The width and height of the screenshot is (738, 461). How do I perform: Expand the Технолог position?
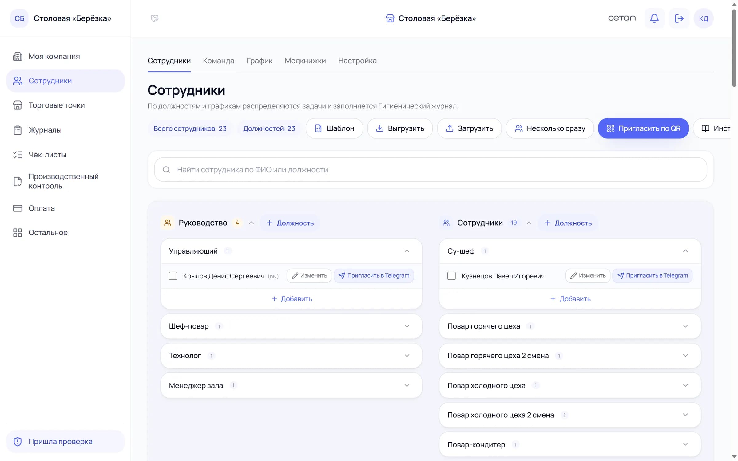(407, 356)
